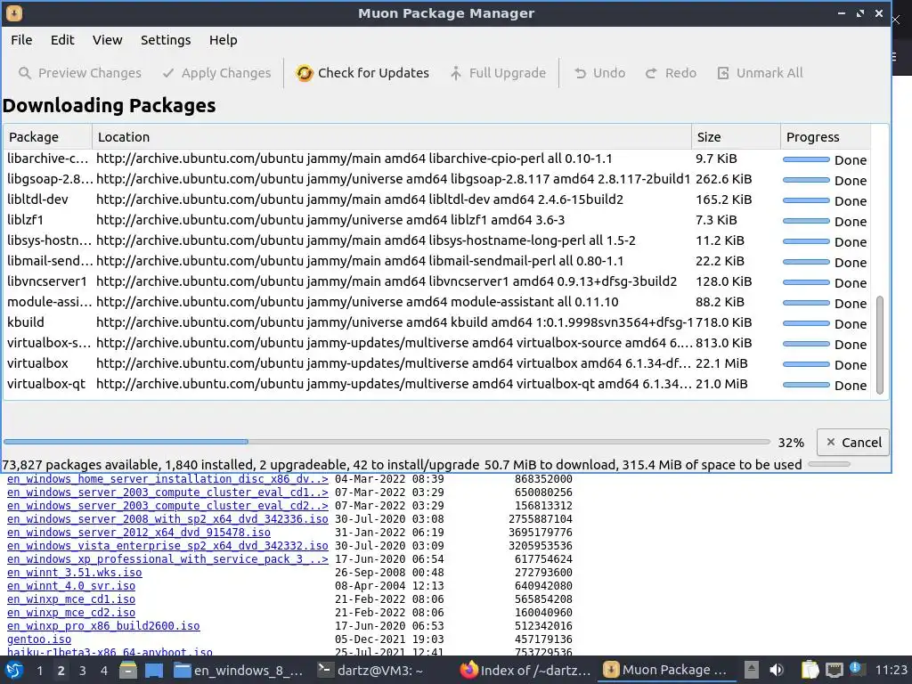
Task: Cancel the package download
Action: pos(853,443)
